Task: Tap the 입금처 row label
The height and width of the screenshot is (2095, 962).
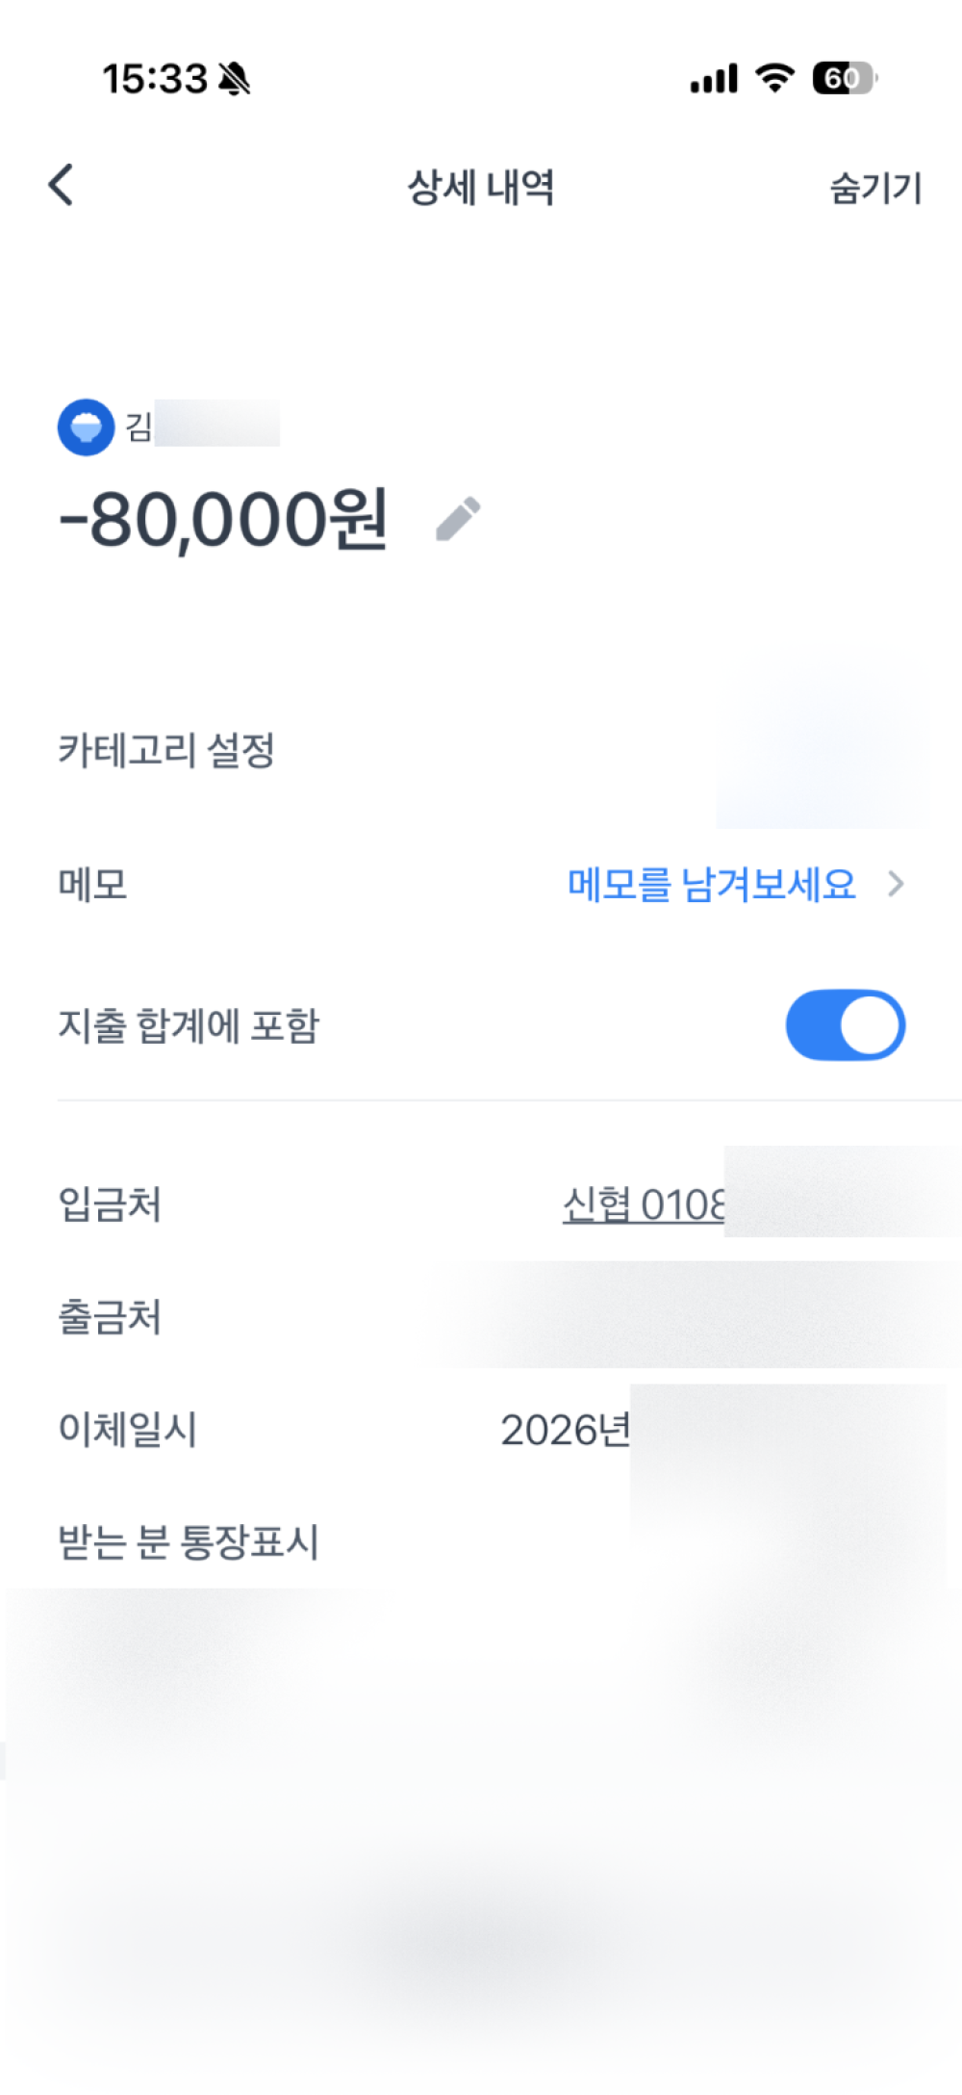Action: coord(110,1204)
